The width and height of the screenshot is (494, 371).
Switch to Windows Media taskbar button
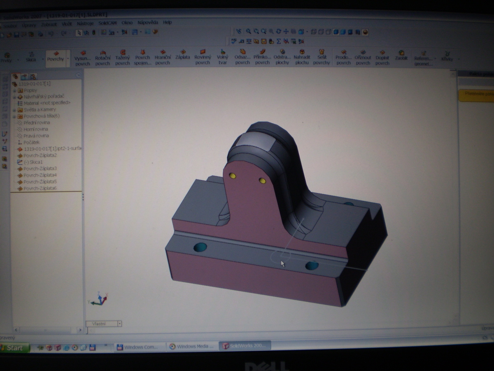pyautogui.click(x=192, y=346)
